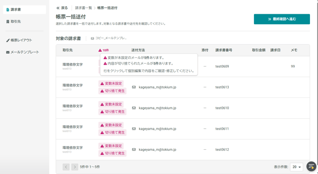Click the 10件 warning count in header
The width and height of the screenshot is (318, 174).
click(105, 50)
